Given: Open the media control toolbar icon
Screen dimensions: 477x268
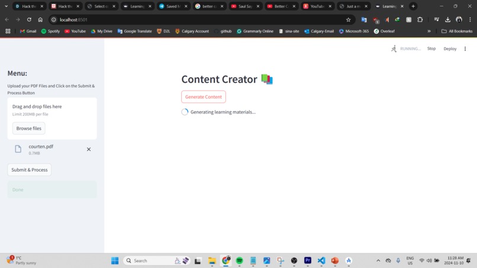Looking at the screenshot, I should pos(437,20).
